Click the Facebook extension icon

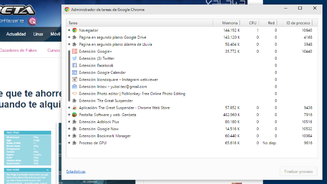(x=74, y=65)
